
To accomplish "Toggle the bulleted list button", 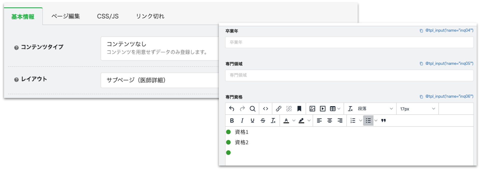I will (x=368, y=121).
